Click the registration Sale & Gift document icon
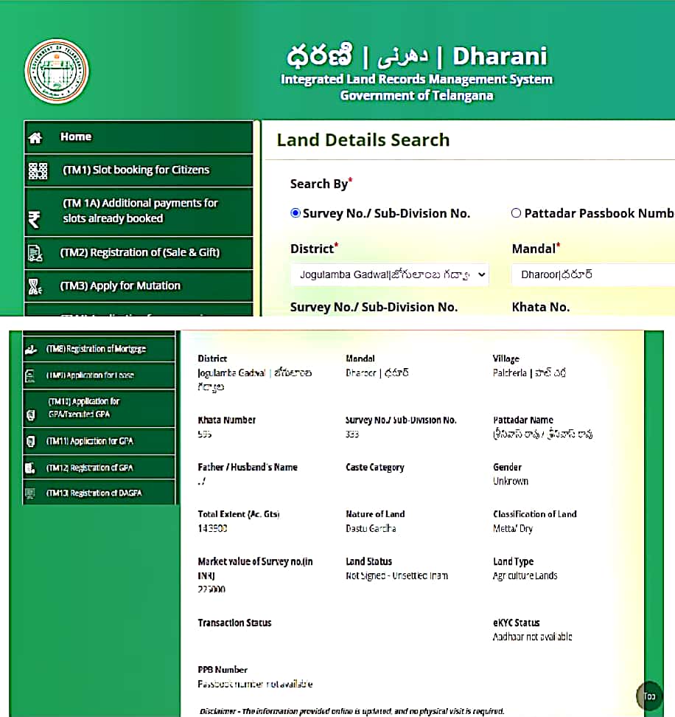675x717 pixels. pyautogui.click(x=35, y=253)
